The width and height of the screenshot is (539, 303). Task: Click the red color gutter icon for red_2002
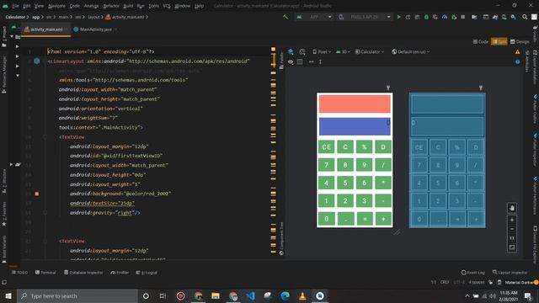[37, 194]
